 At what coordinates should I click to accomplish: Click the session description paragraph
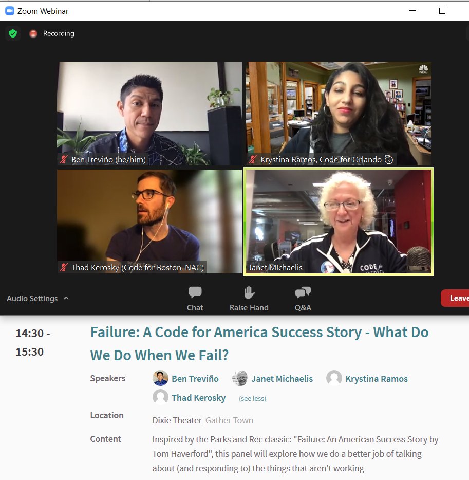tap(295, 454)
